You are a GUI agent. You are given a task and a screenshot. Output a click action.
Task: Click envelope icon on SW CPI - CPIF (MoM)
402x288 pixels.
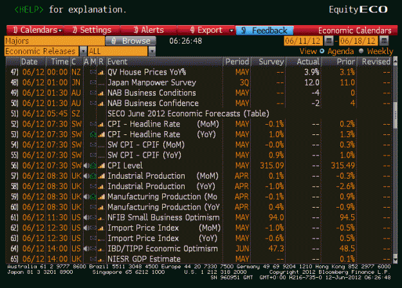tap(93, 145)
